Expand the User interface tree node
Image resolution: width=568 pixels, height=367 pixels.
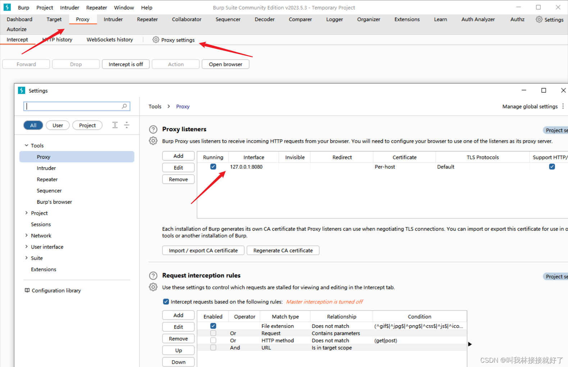pyautogui.click(x=27, y=246)
